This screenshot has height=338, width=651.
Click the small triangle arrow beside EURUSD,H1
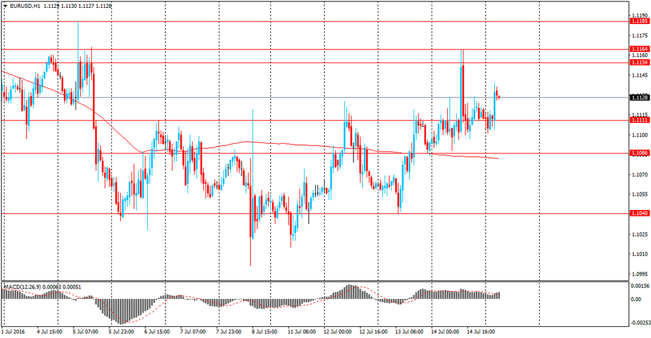[5, 6]
